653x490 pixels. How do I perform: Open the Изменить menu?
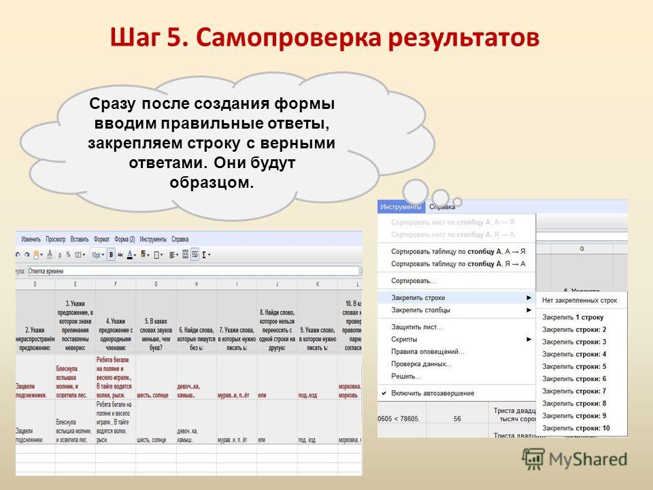[31, 239]
